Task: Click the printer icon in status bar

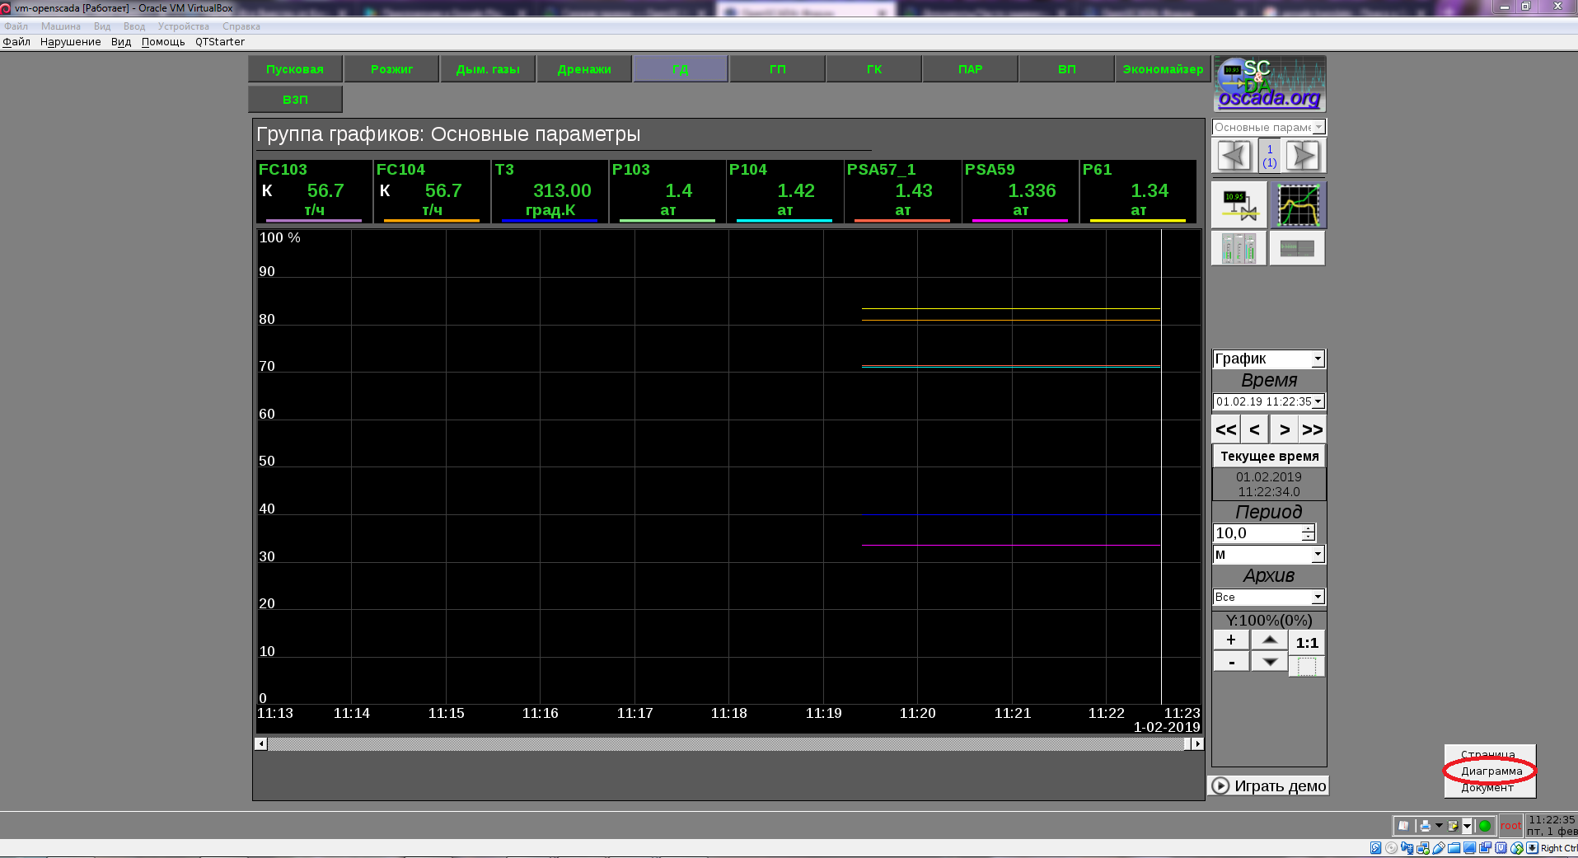Action: coord(1425,825)
